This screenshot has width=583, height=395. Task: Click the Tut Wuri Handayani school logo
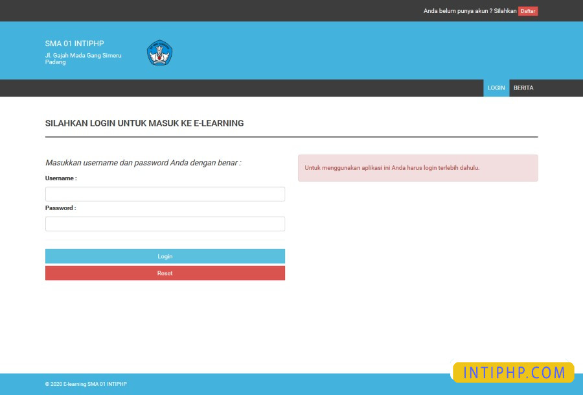[x=159, y=53]
